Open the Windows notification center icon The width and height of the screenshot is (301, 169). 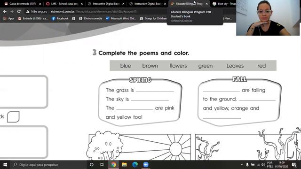(x=294, y=165)
